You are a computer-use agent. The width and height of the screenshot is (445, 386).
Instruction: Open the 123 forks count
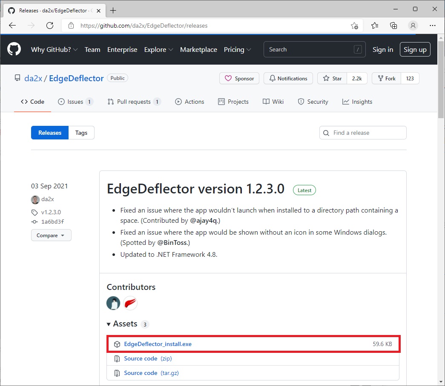410,79
